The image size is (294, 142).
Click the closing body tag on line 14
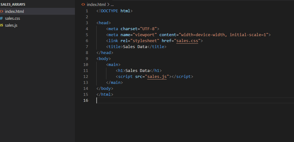point(105,89)
